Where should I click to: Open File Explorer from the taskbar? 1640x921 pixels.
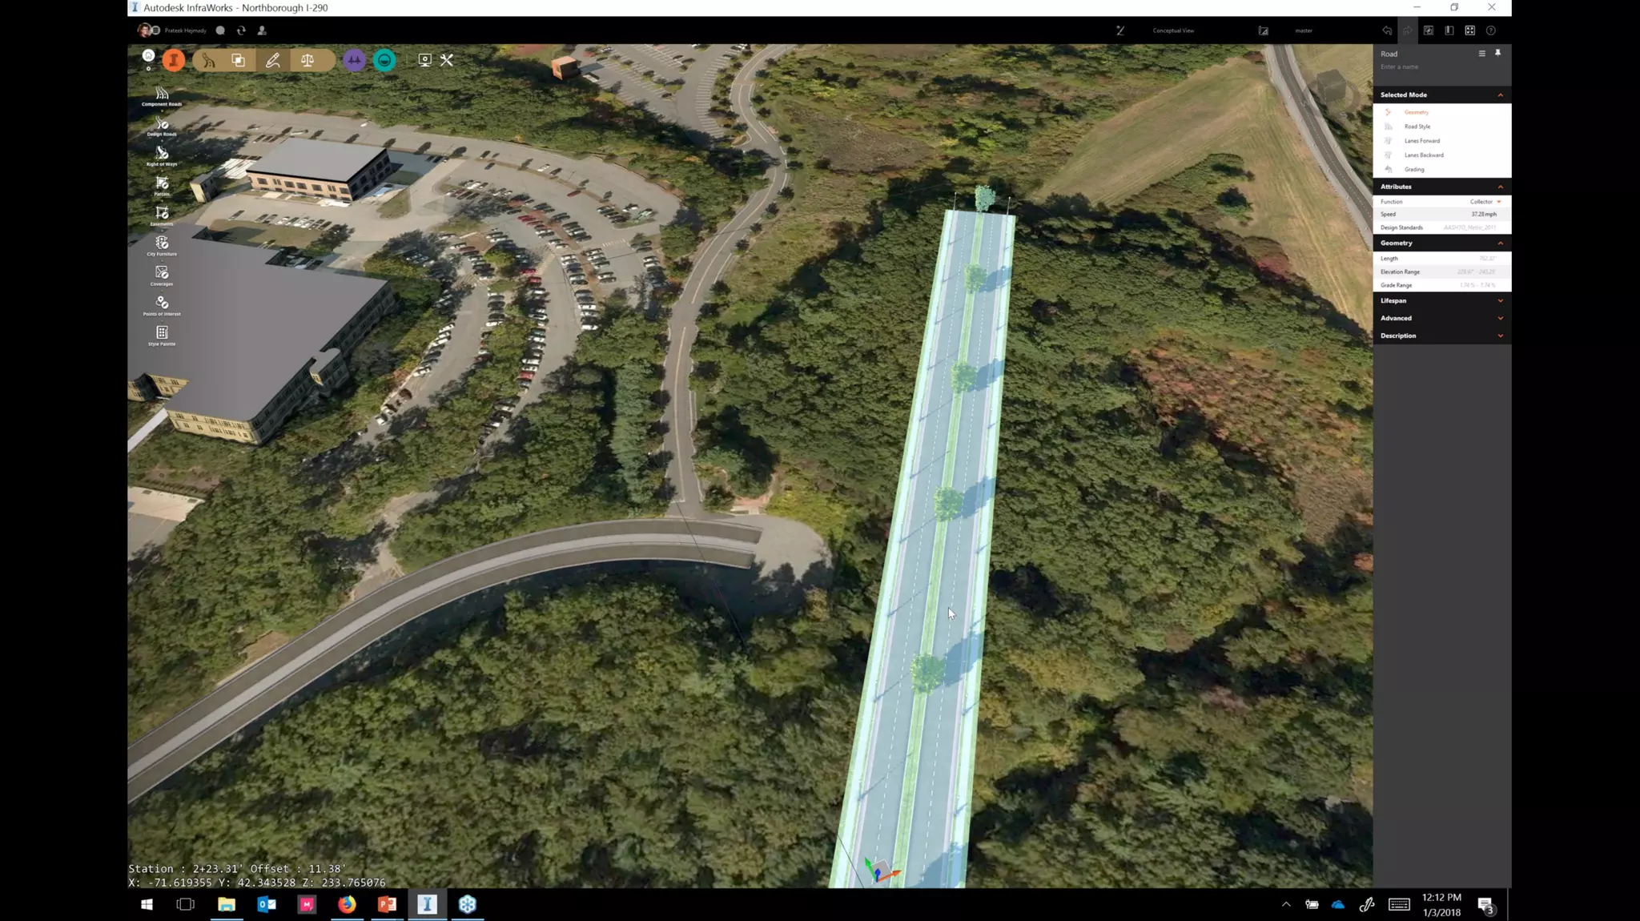[x=227, y=904]
